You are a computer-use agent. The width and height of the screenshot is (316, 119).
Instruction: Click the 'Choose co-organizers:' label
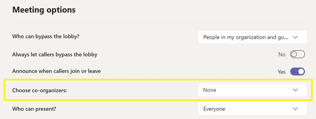point(40,90)
